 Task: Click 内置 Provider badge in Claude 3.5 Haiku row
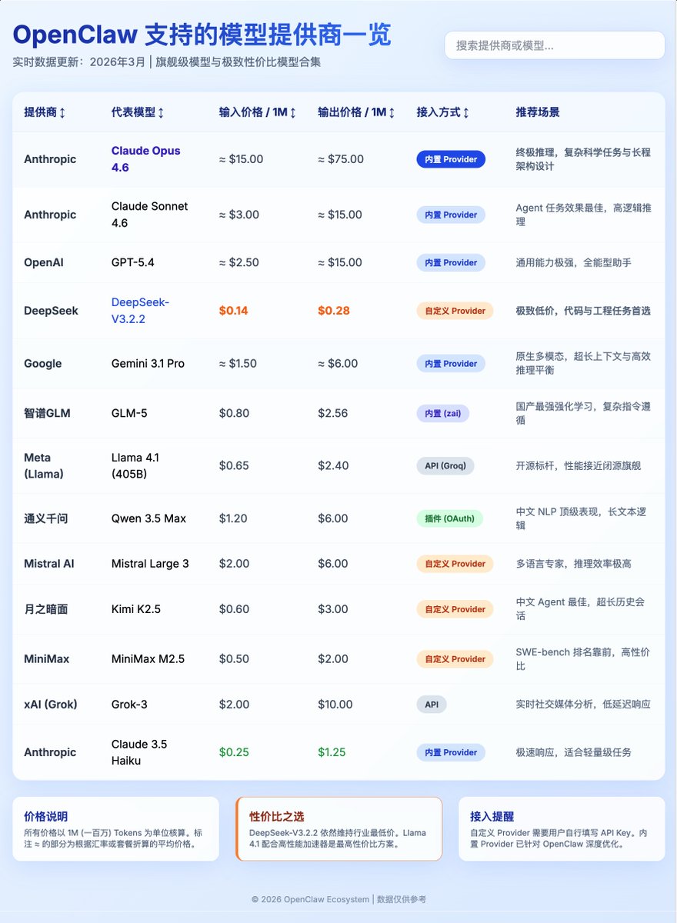click(451, 752)
